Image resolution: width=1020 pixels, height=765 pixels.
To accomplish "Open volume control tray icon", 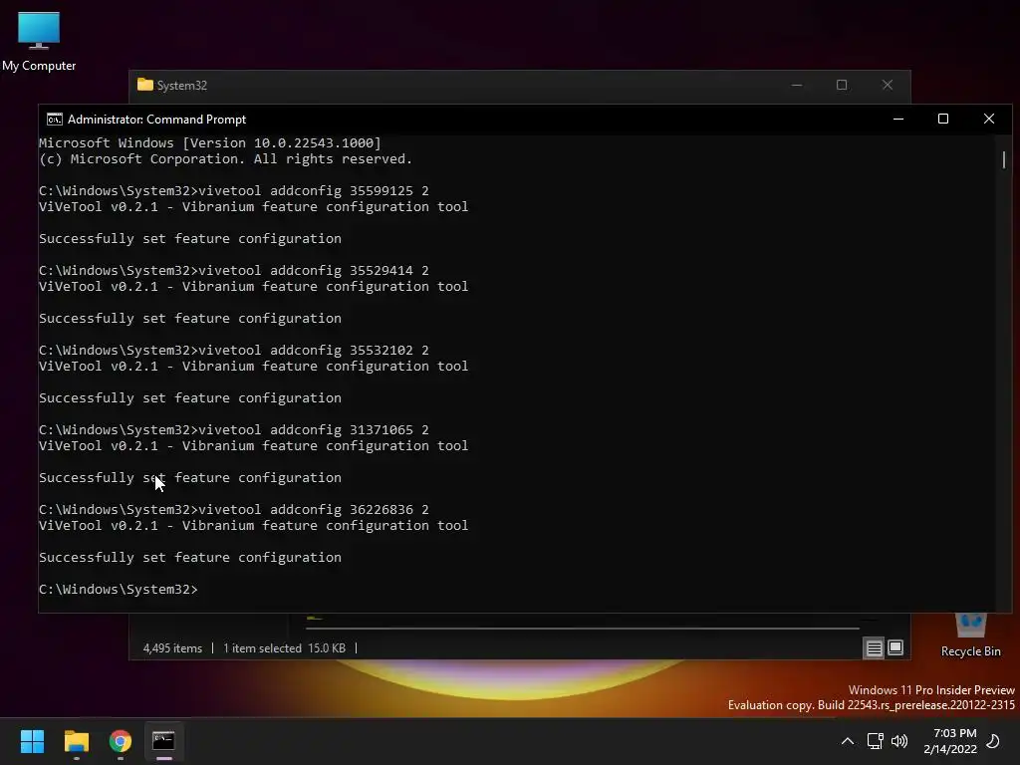I will (x=899, y=741).
